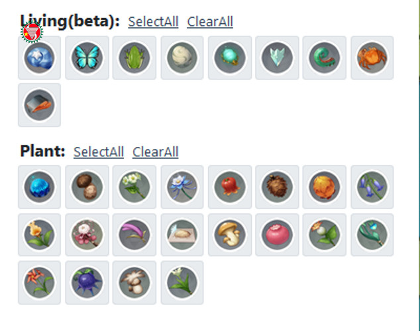Click SelectAll for Living category

(153, 22)
